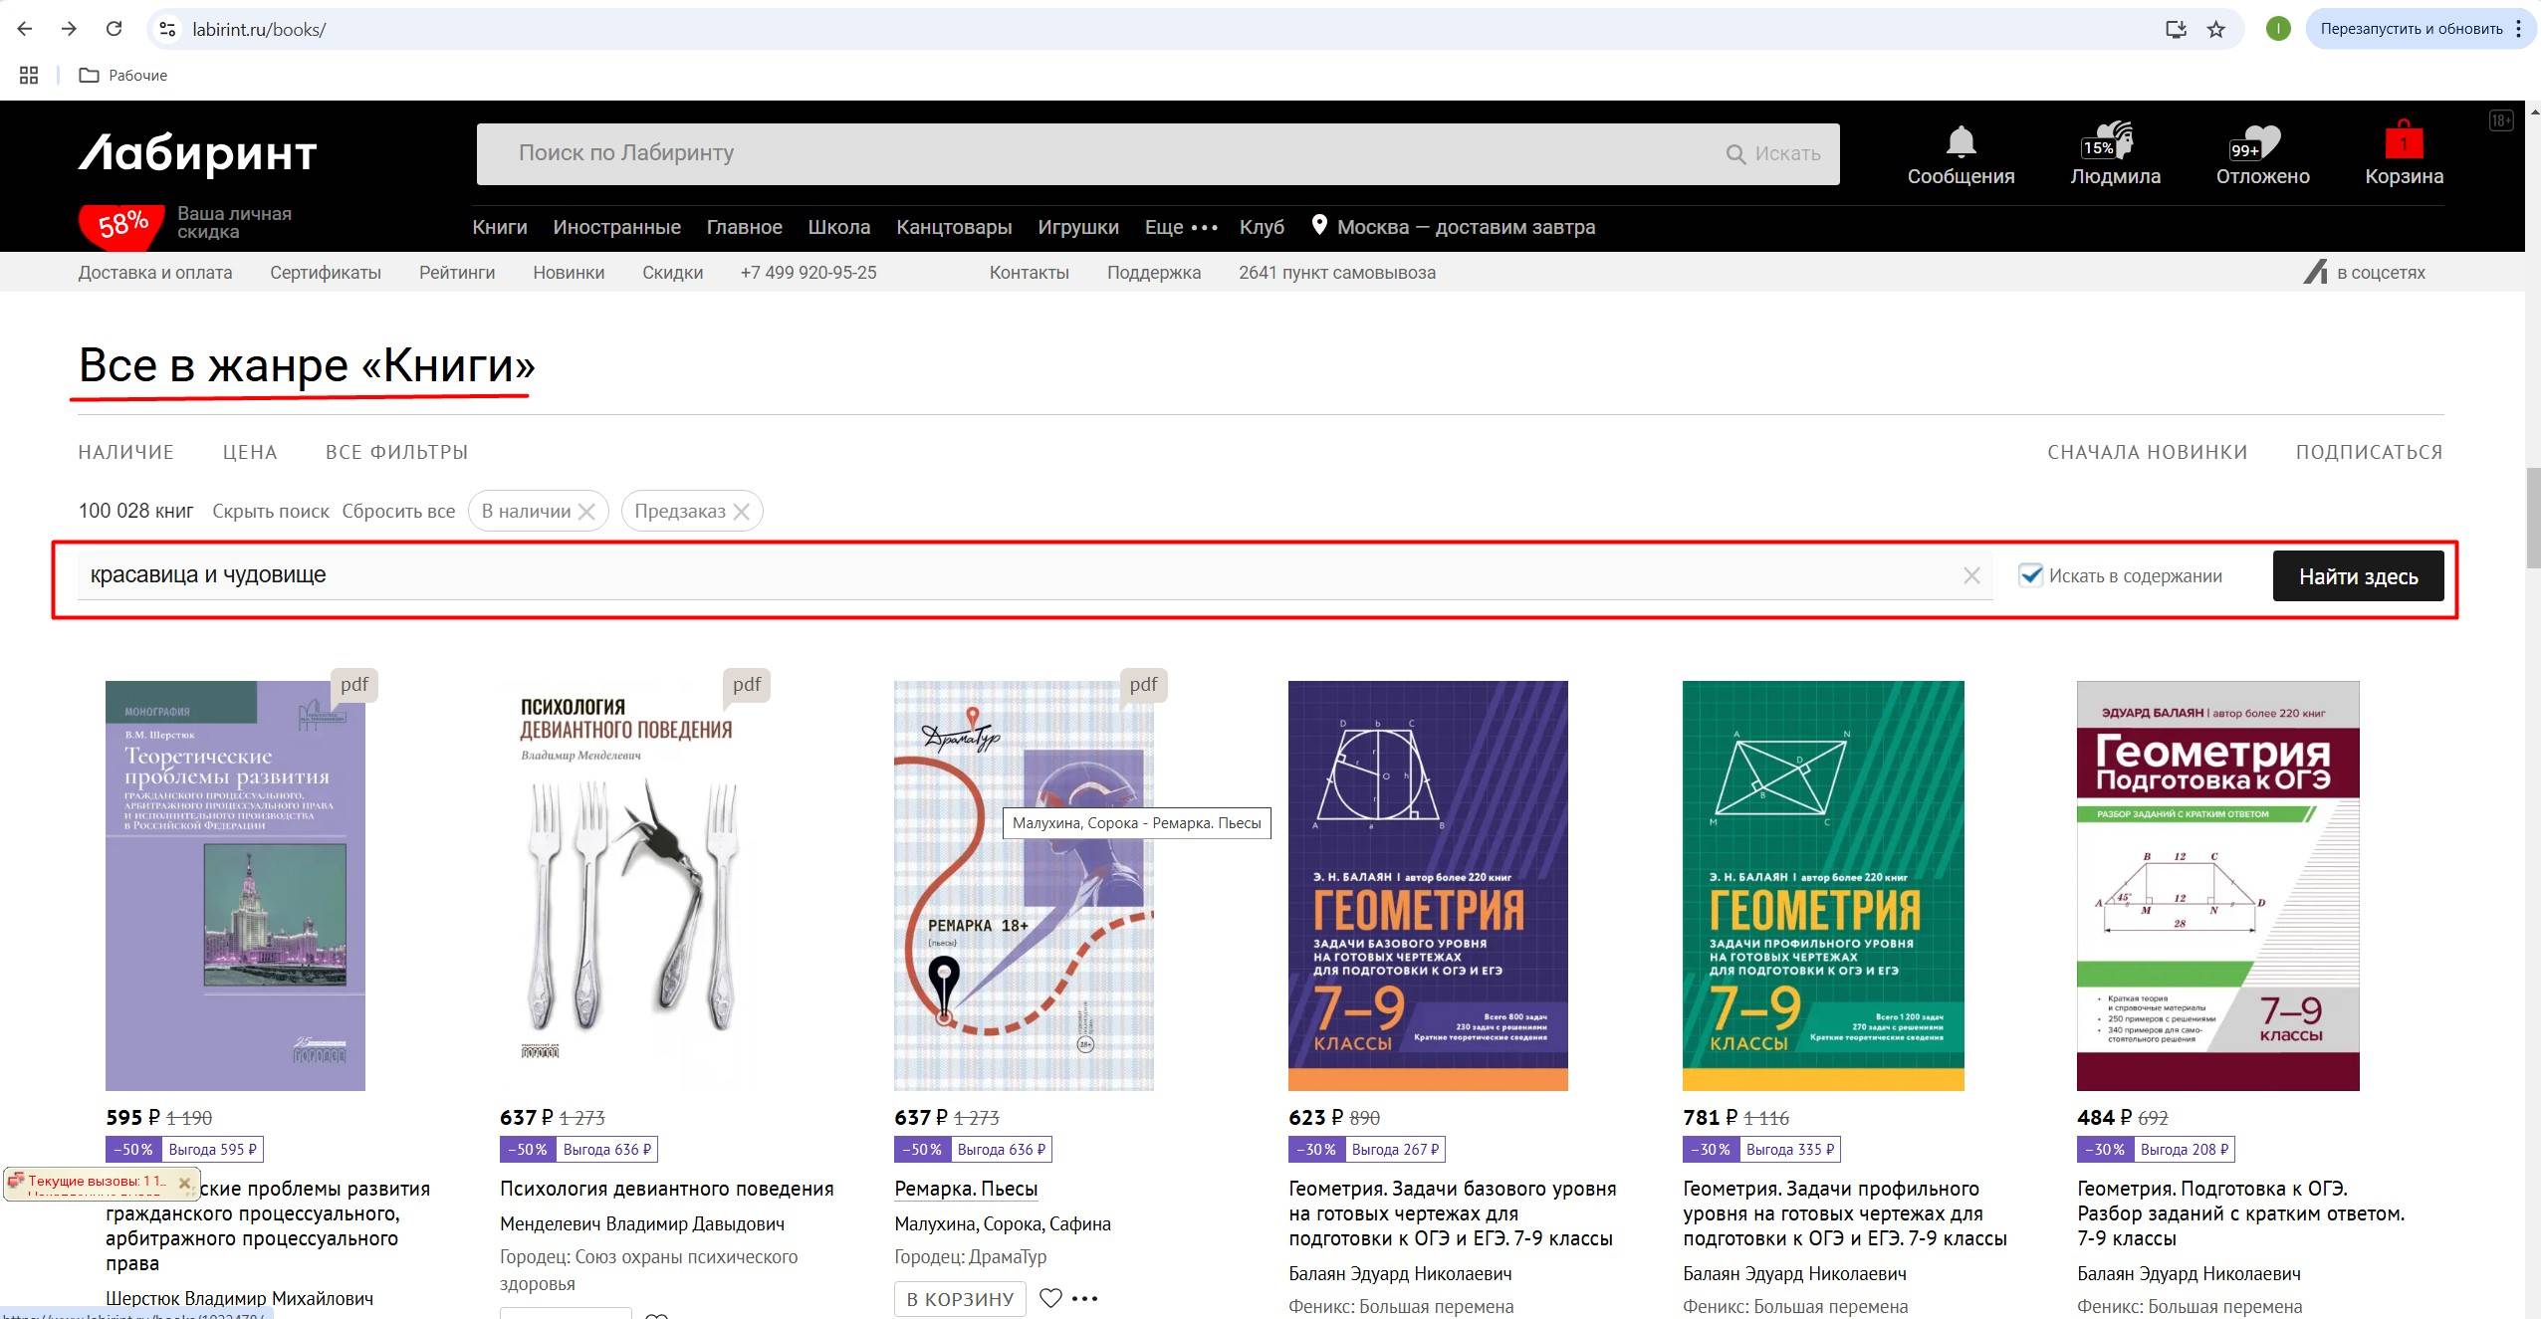Open Людмила profile icon
This screenshot has width=2541, height=1319.
pos(2110,140)
